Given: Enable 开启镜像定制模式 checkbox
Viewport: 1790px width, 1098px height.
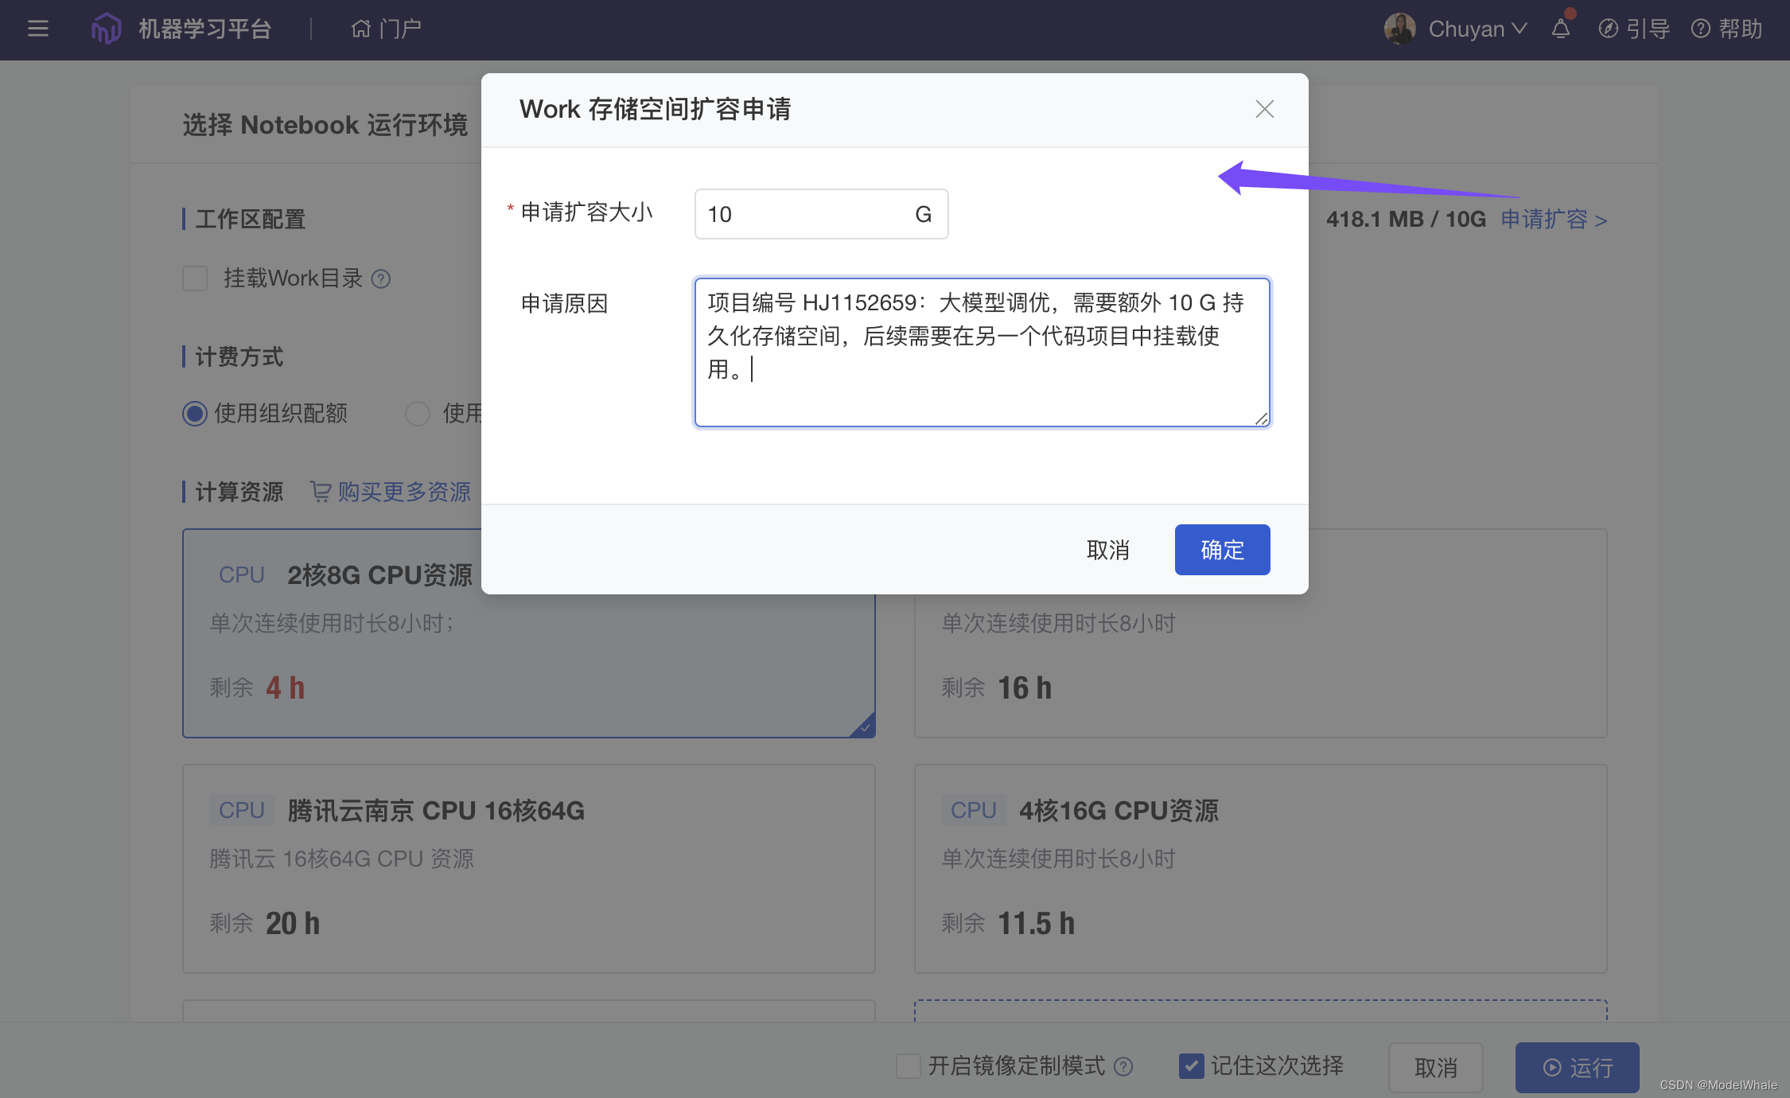Looking at the screenshot, I should [908, 1066].
